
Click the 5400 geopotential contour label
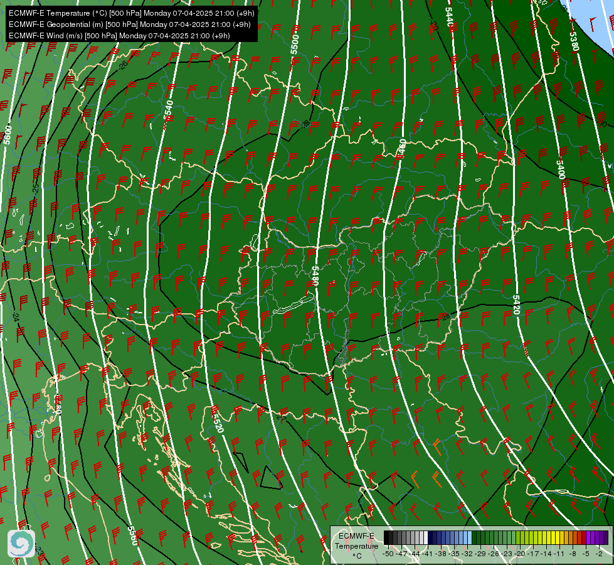click(x=561, y=169)
